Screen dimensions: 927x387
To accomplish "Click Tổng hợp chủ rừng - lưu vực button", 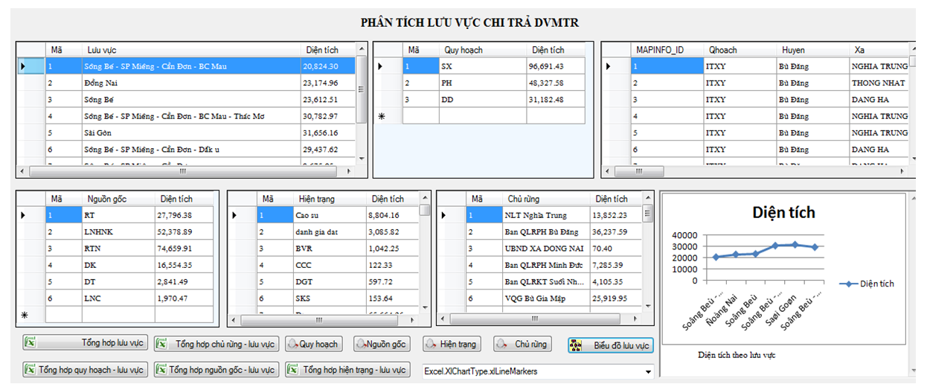I will click(216, 344).
